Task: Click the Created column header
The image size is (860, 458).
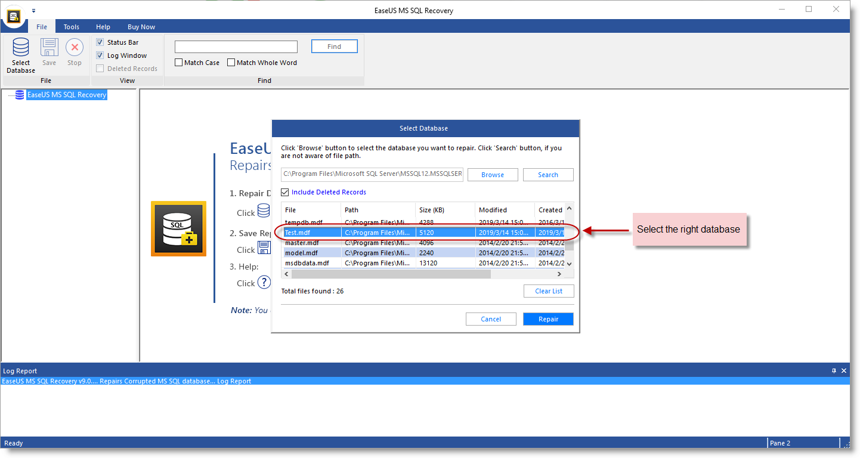Action: [550, 210]
